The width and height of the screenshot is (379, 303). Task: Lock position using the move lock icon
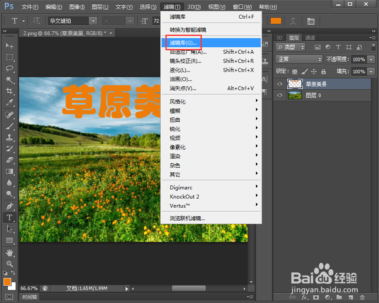[x=314, y=71]
